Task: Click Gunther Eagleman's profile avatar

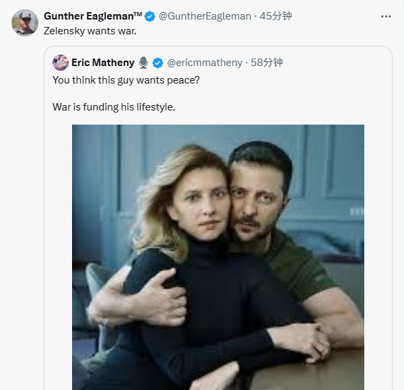Action: (25, 23)
